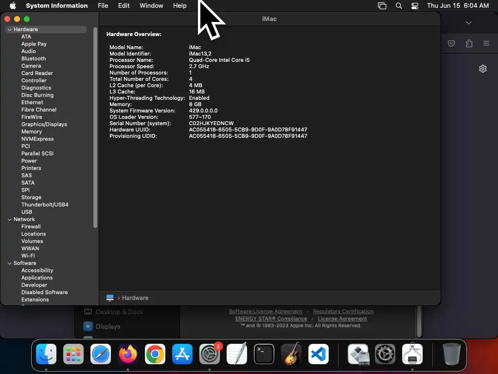Open Spotlight search in menu bar
498x374 pixels.
[399, 5]
